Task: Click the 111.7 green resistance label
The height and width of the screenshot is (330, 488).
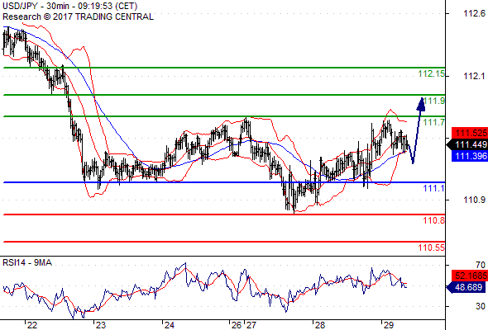Action: 434,122
